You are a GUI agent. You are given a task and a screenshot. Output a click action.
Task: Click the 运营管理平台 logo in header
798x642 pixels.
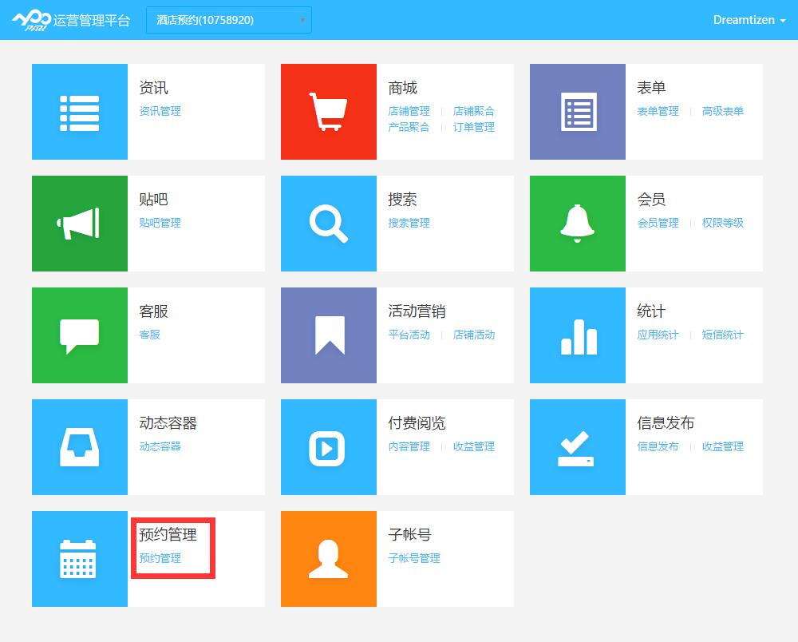tap(70, 20)
